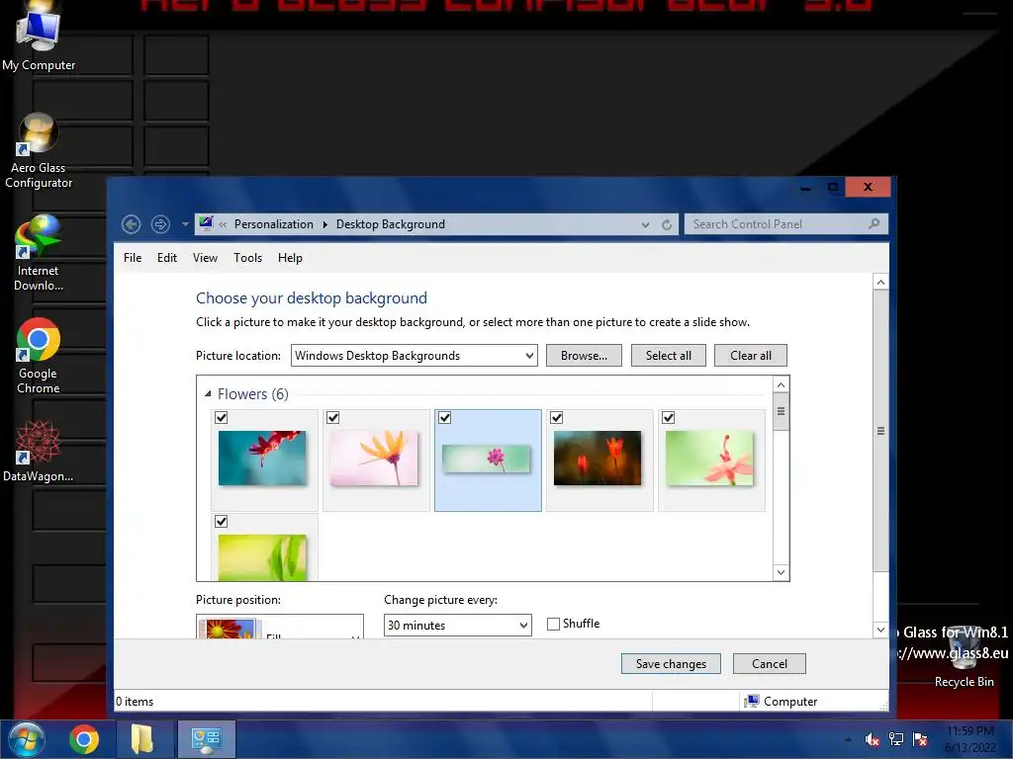Collapse the Flowers (6) group

208,393
